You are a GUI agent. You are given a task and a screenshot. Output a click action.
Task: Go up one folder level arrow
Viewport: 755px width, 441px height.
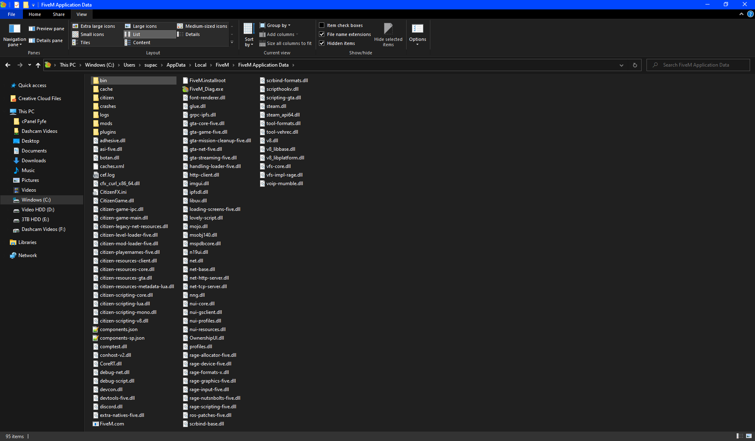click(x=38, y=65)
